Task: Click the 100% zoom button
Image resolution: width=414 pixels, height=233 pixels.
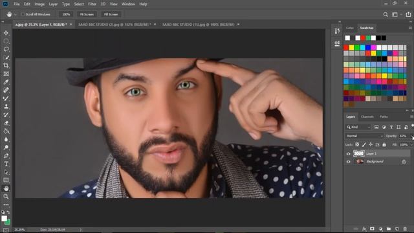Action: pyautogui.click(x=66, y=14)
